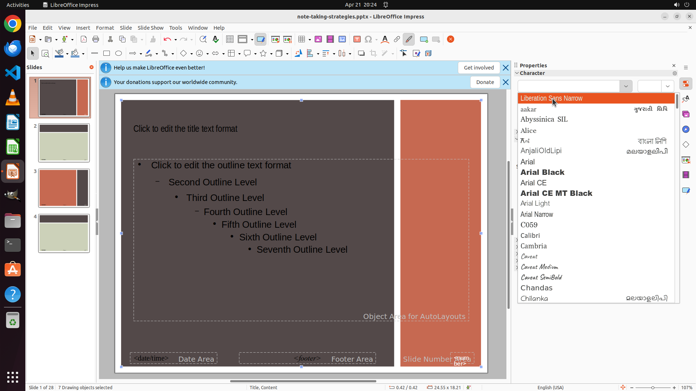
Task: Collapse the font name dropdown arrow
Action: click(x=626, y=86)
